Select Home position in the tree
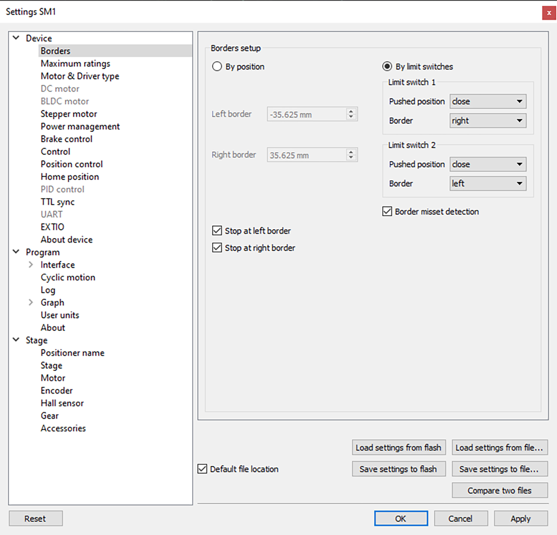This screenshot has width=557, height=535. [x=70, y=177]
